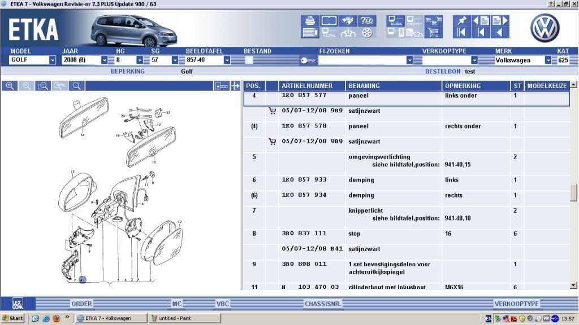Click the parts list scroll down arrow

573,286
